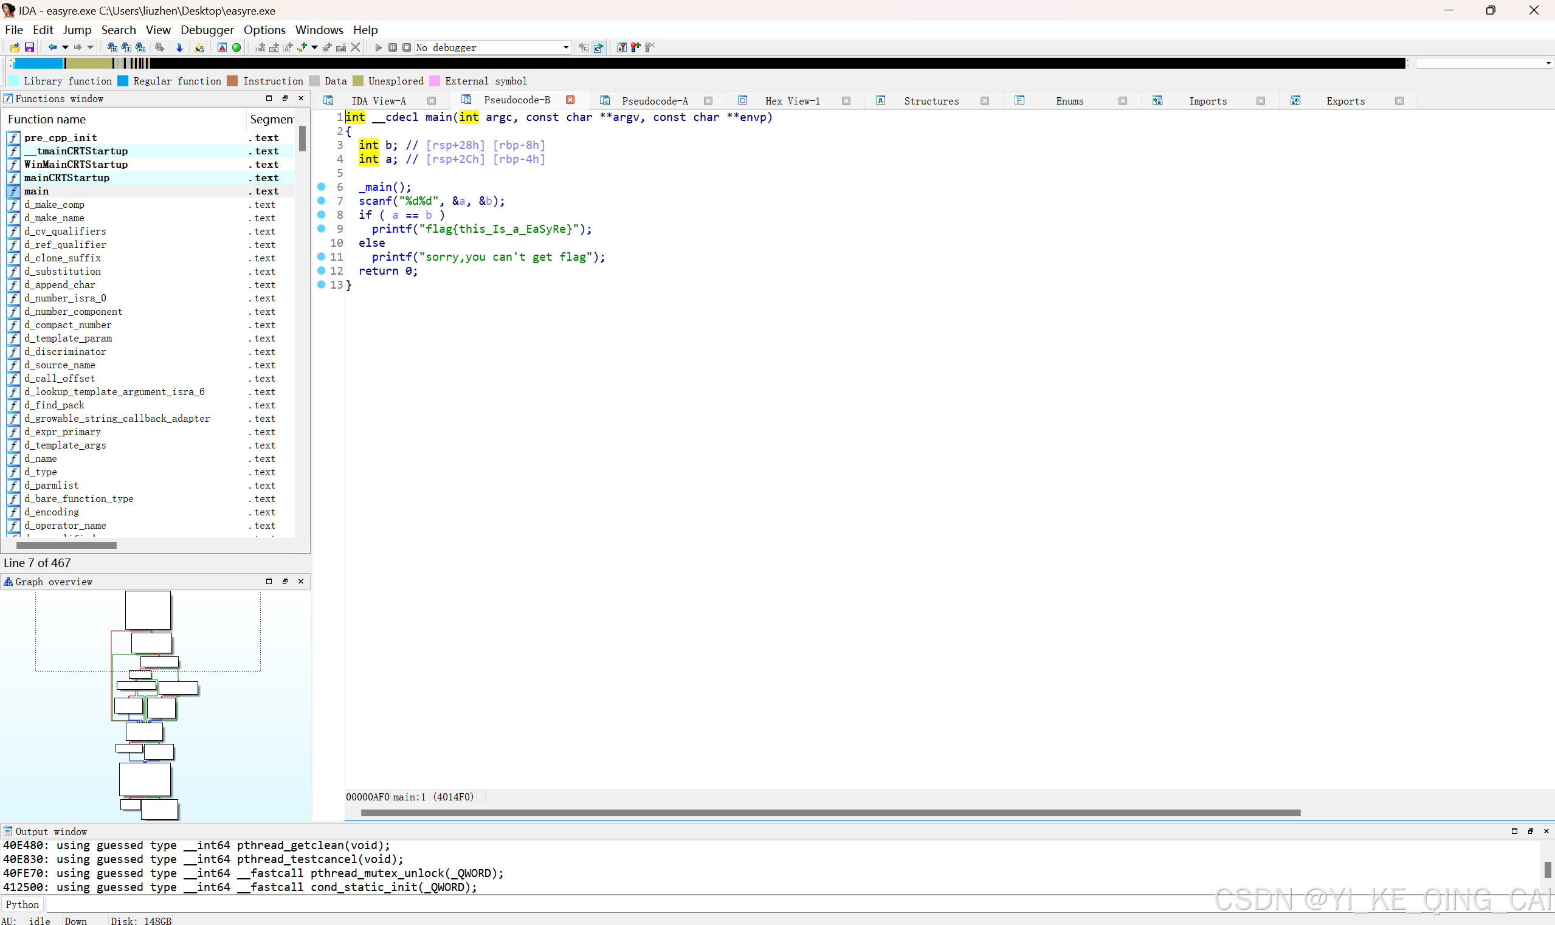Switch to the Hex View-1 tab
The image size is (1555, 925).
792,100
